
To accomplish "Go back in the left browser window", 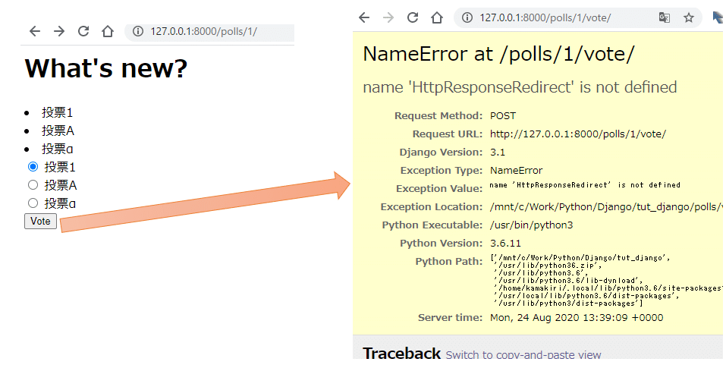I will tap(34, 31).
